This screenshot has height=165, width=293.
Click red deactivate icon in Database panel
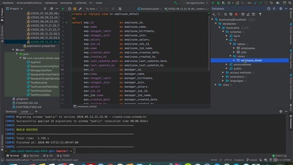[236, 14]
